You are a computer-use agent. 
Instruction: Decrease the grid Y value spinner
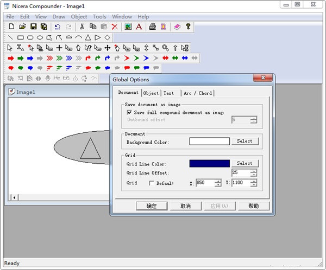tap(254, 184)
